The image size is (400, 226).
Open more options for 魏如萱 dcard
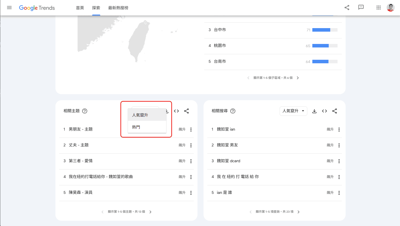click(339, 161)
